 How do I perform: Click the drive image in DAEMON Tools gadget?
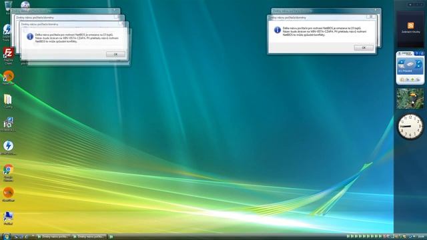[410, 65]
